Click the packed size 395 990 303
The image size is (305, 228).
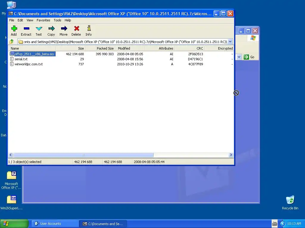tap(105, 54)
